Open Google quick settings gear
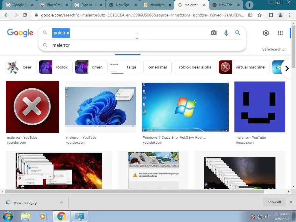This screenshot has width=296, height=222. coord(266,33)
